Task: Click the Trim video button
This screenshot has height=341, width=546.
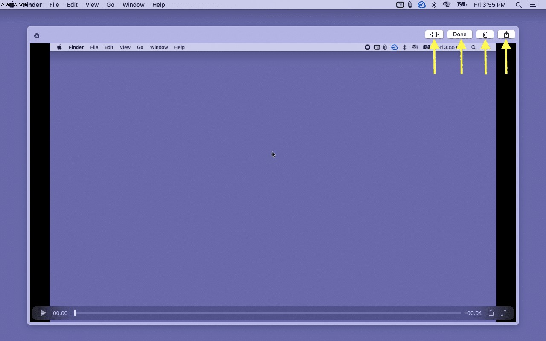Action: click(434, 35)
